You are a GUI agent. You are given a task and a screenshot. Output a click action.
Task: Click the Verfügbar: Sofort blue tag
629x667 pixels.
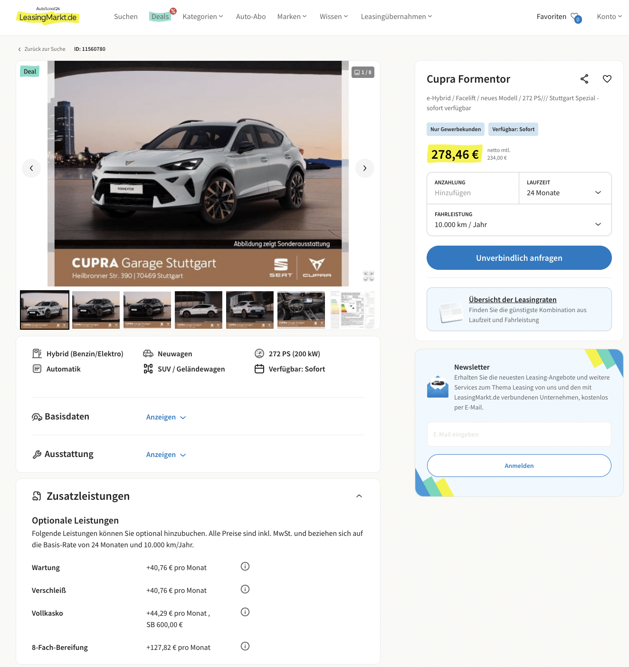tap(513, 129)
